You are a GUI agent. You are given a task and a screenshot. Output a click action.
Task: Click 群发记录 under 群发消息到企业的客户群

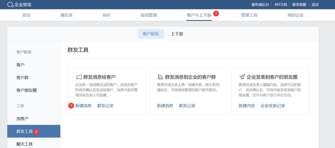pos(187,106)
